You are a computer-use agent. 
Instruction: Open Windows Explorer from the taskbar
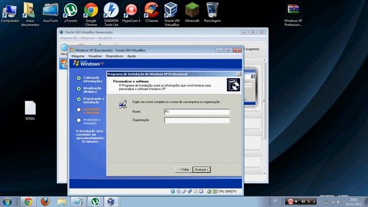tap(62, 202)
